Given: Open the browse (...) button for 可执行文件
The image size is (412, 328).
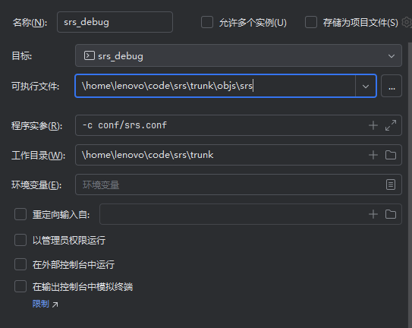Looking at the screenshot, I should [392, 86].
